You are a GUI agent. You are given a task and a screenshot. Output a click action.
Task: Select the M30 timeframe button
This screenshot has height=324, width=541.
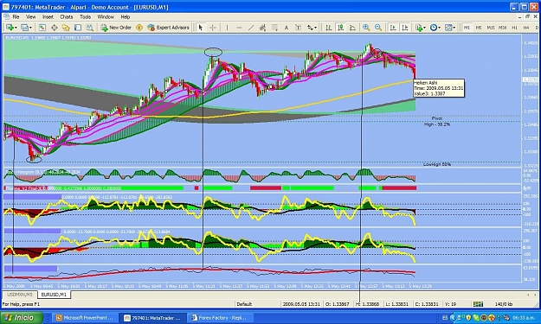(503, 28)
